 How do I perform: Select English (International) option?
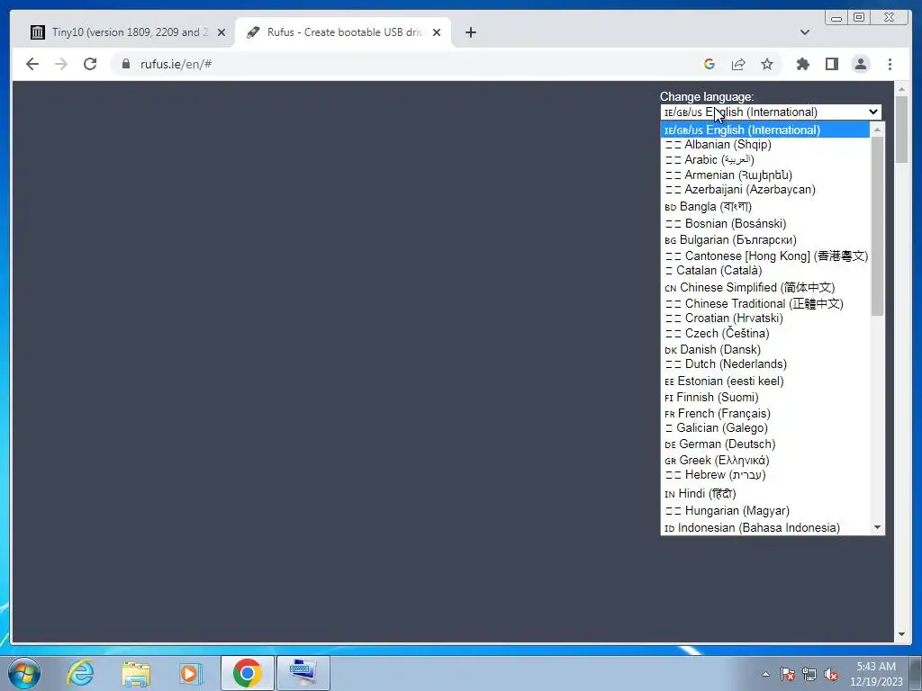(764, 130)
